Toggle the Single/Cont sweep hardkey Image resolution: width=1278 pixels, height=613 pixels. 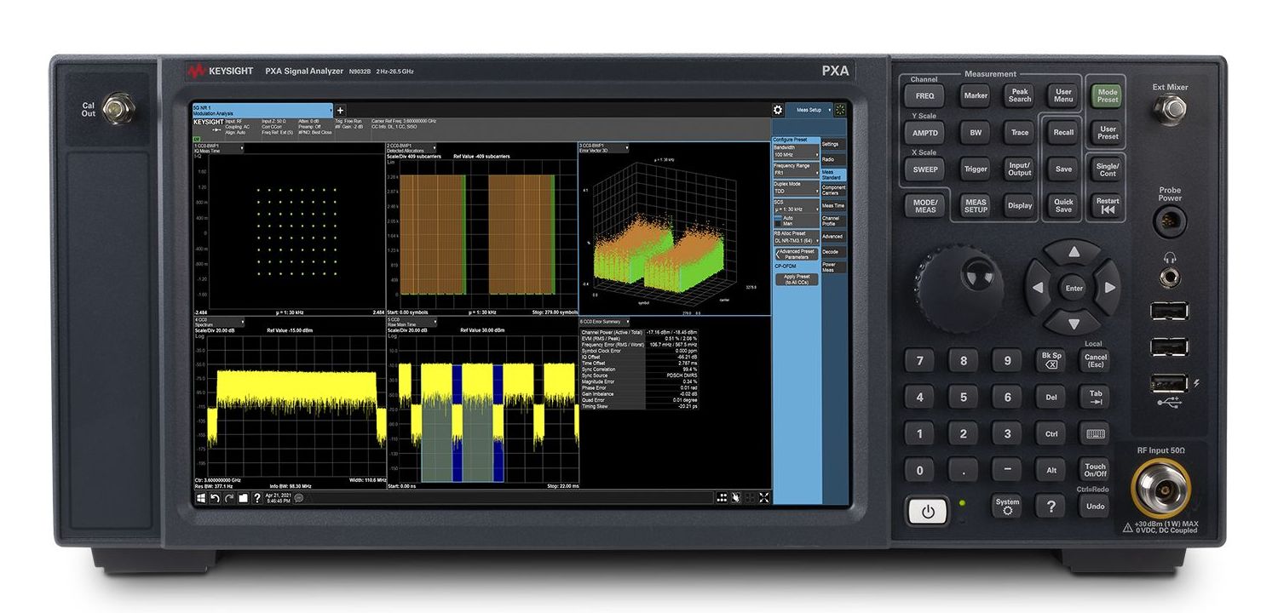point(1108,169)
